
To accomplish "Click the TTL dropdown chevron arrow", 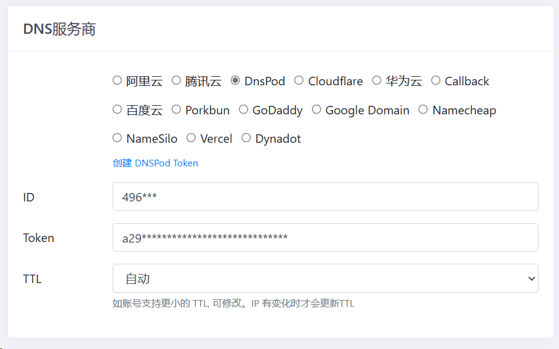I will 531,278.
